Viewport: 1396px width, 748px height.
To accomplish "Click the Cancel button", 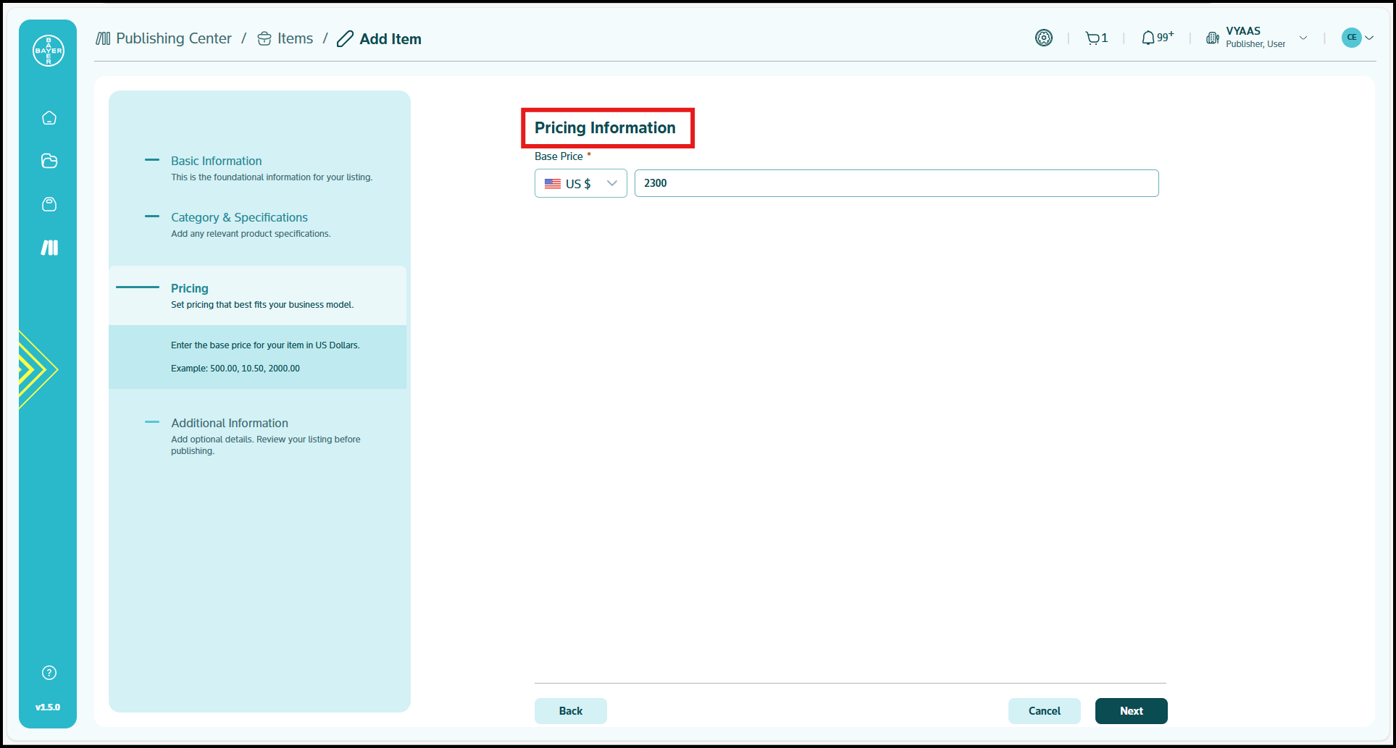I will (x=1044, y=711).
